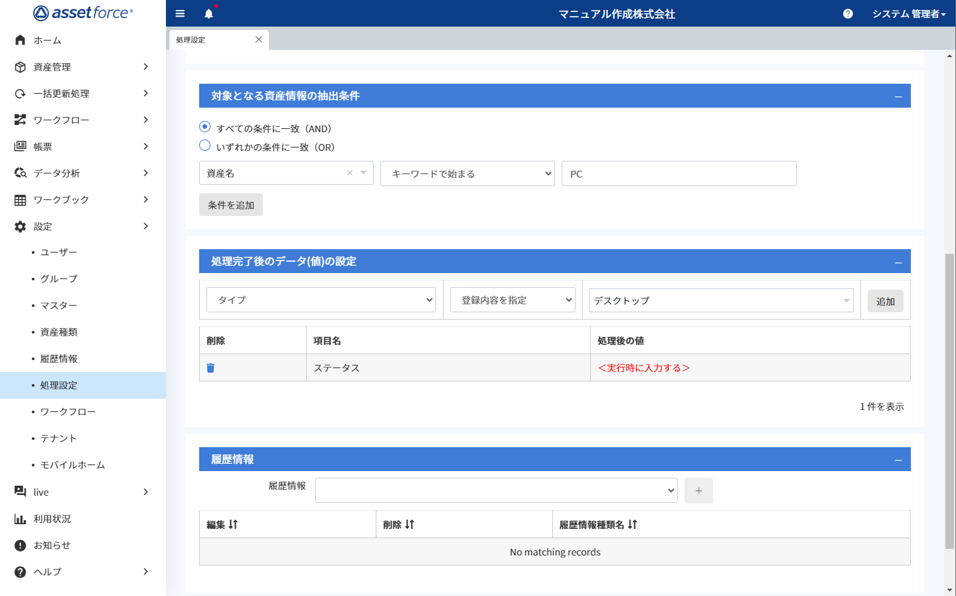956x596 pixels.
Task: Collapse 対象となる資産情報の抽出条件 section
Action: tap(898, 96)
